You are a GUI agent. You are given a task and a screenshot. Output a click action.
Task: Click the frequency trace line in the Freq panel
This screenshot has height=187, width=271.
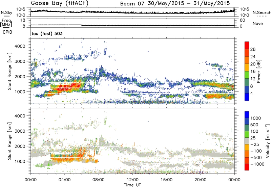[x=132, y=25]
